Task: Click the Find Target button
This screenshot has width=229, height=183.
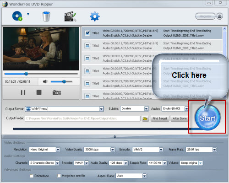Action: pos(160,118)
